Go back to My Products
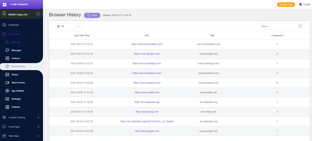 pos(19,4)
